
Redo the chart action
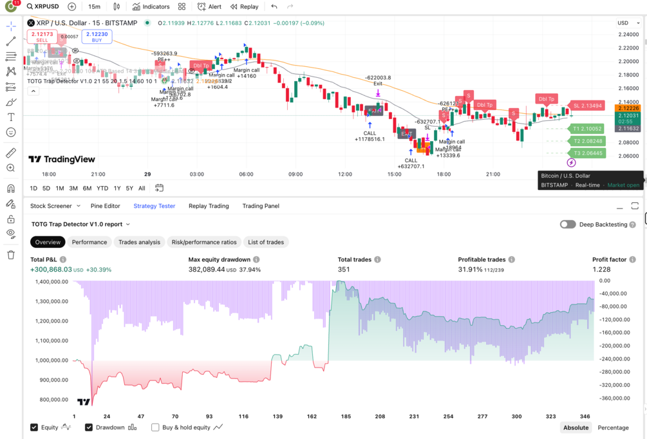coord(290,6)
